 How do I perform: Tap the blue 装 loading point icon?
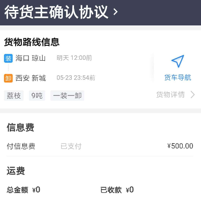(8, 58)
